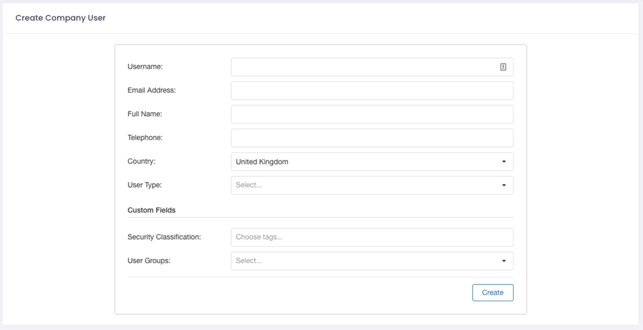
Task: Focus the Username text field
Action: click(372, 67)
